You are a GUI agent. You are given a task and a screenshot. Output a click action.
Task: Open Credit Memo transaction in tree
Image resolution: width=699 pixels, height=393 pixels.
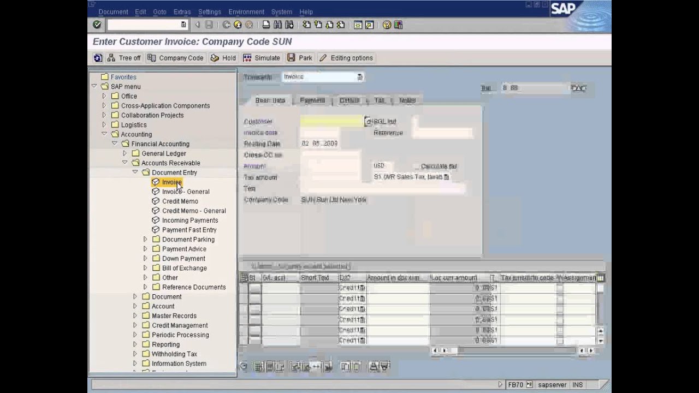click(180, 201)
